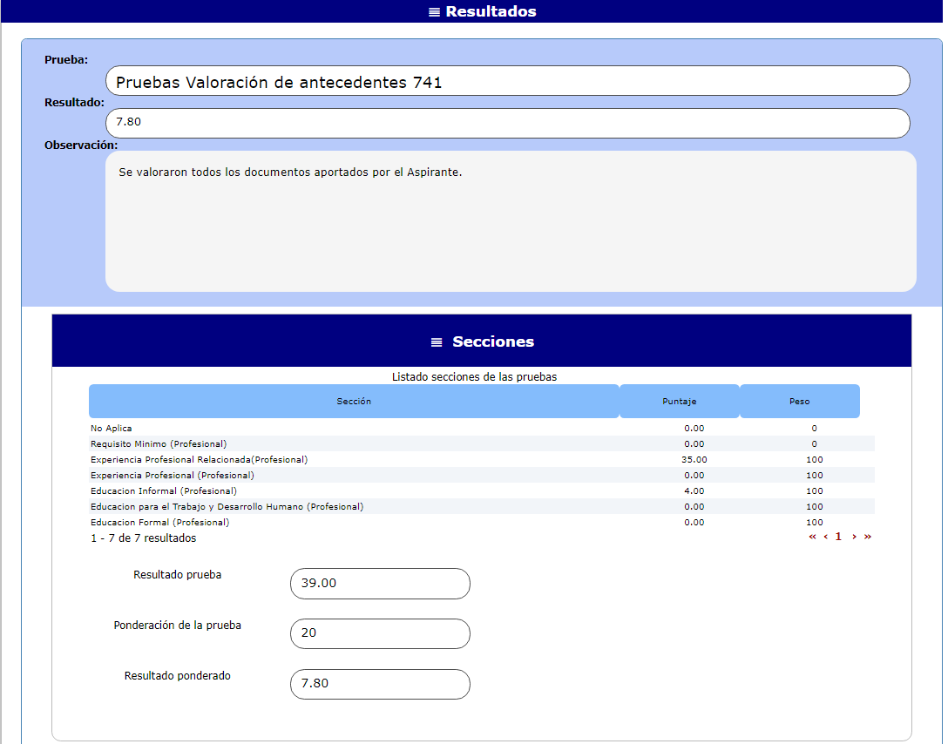Go to next page using single arrow
Viewport: 948px width, 744px height.
(854, 537)
